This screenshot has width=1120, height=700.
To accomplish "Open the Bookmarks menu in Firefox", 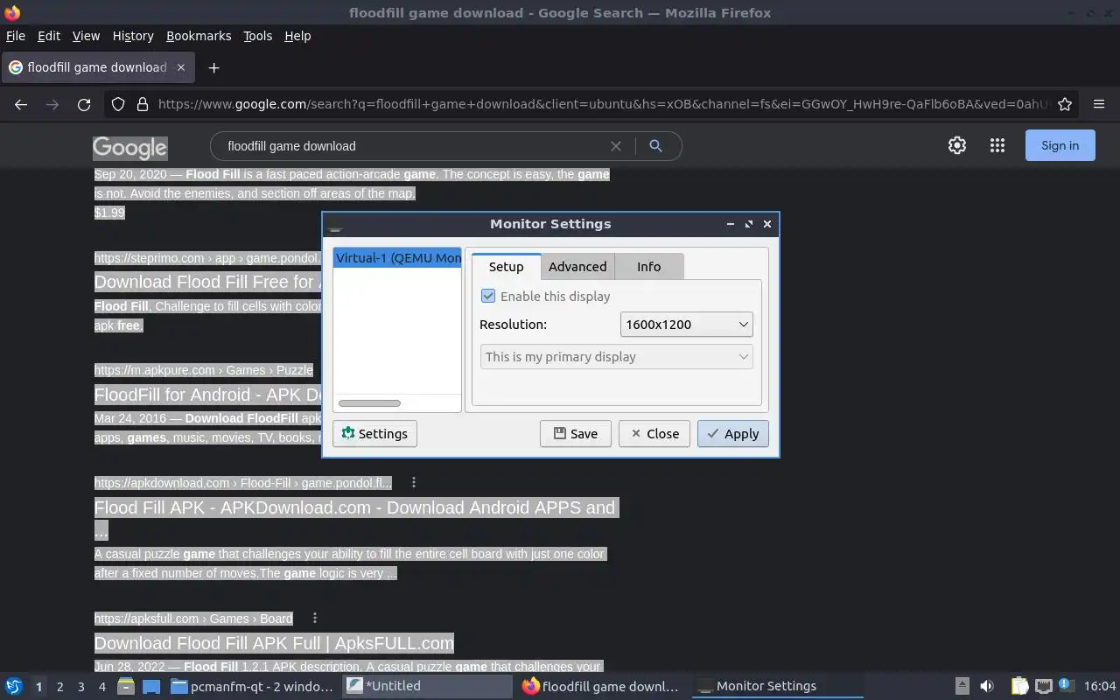I will coord(199,36).
